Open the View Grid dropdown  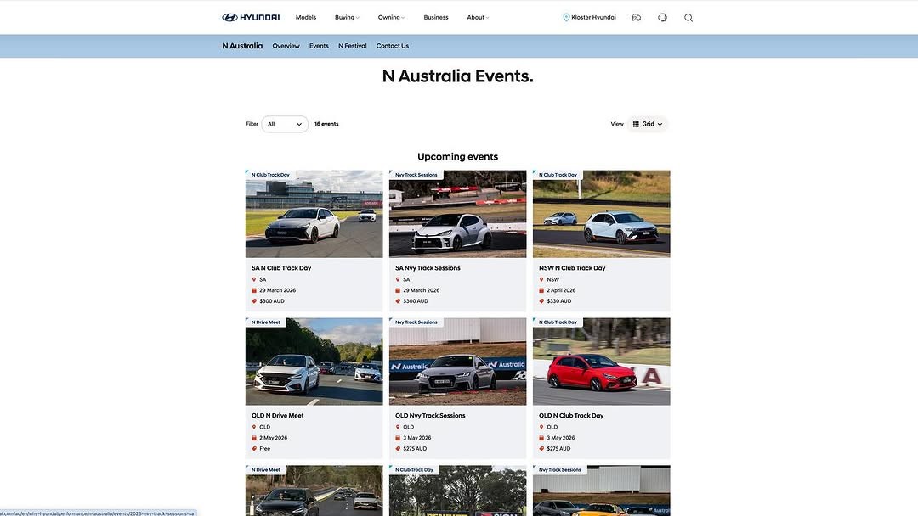[x=648, y=124]
